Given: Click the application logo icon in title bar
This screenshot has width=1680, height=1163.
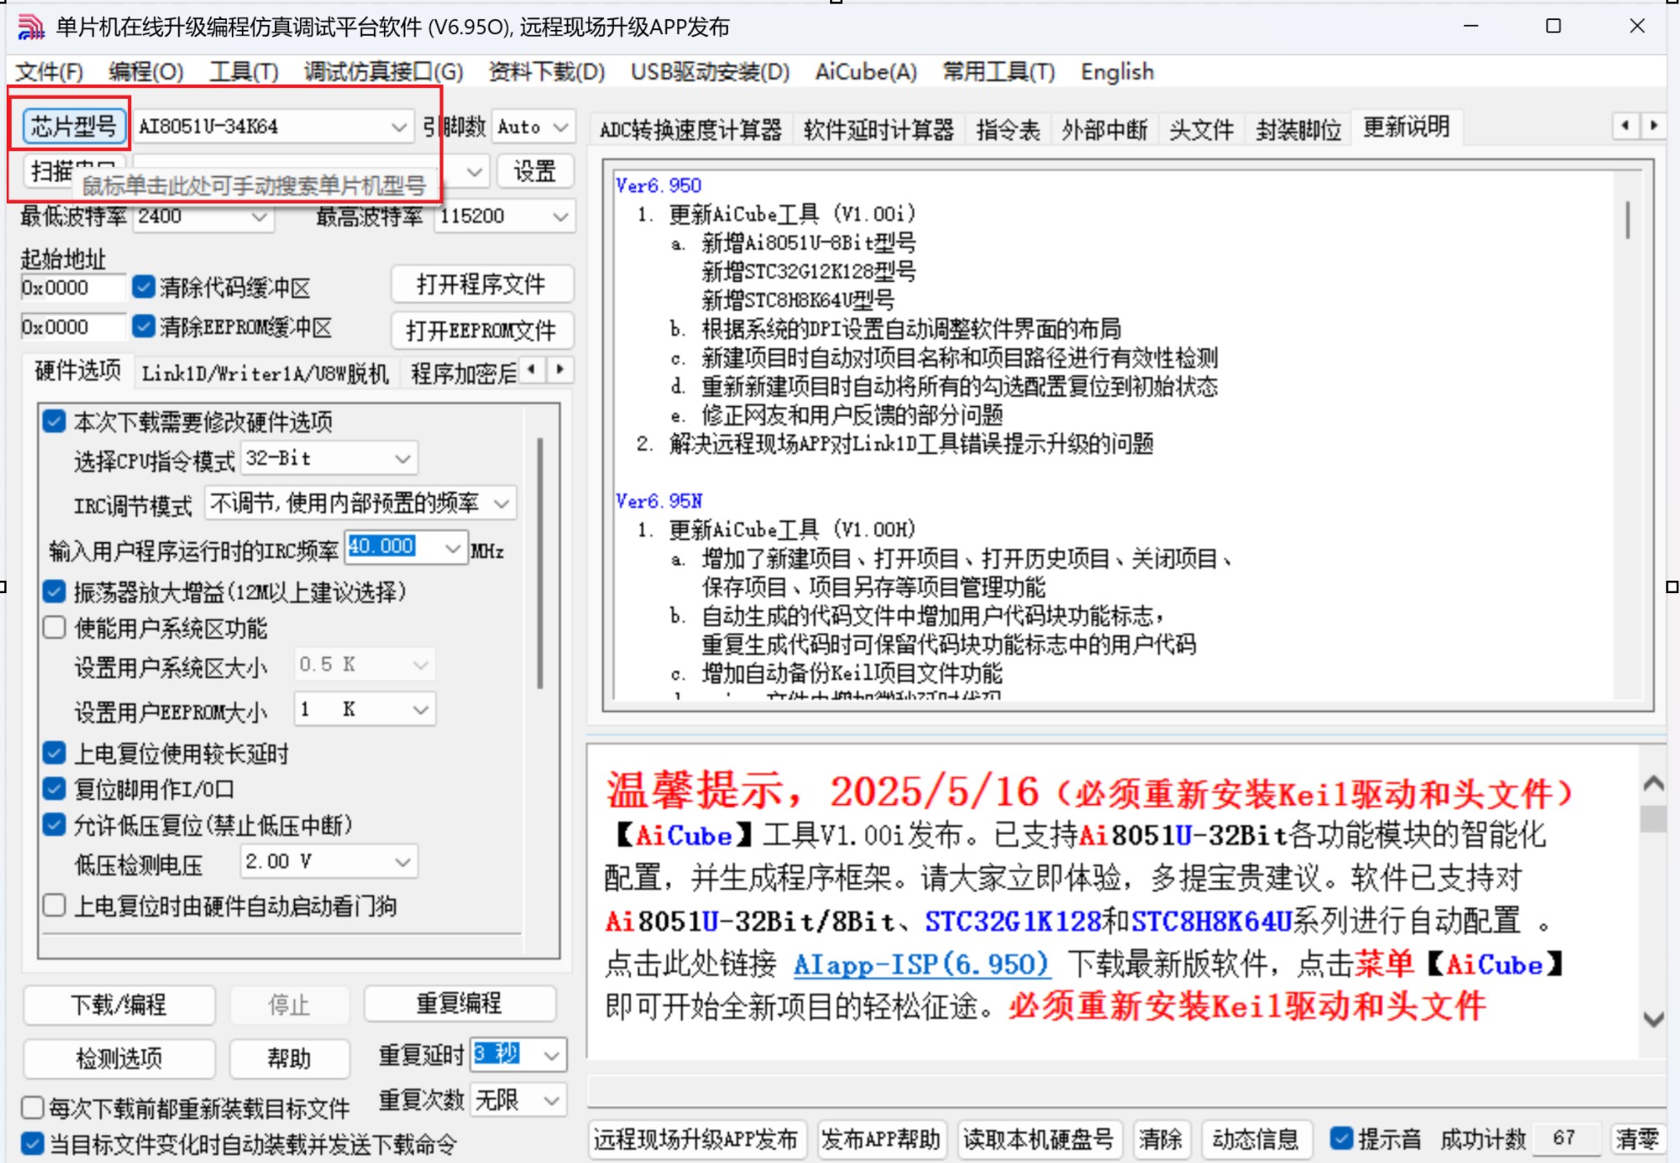Looking at the screenshot, I should 32,27.
